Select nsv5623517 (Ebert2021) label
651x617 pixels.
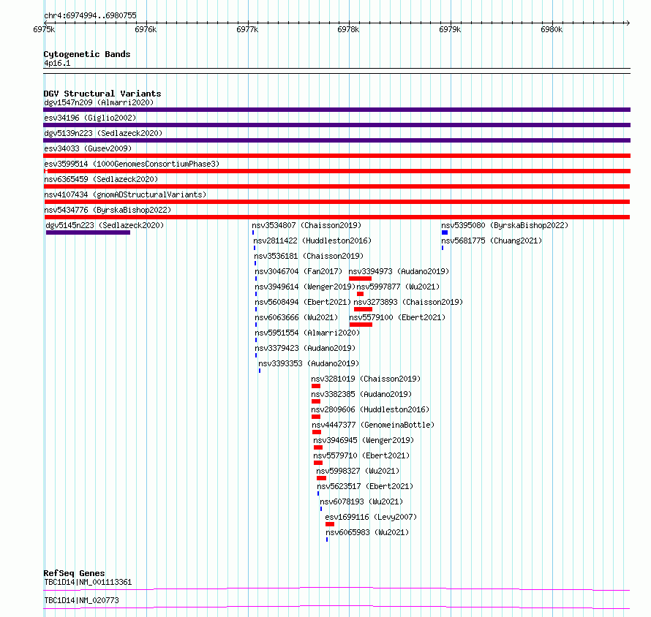coord(365,486)
